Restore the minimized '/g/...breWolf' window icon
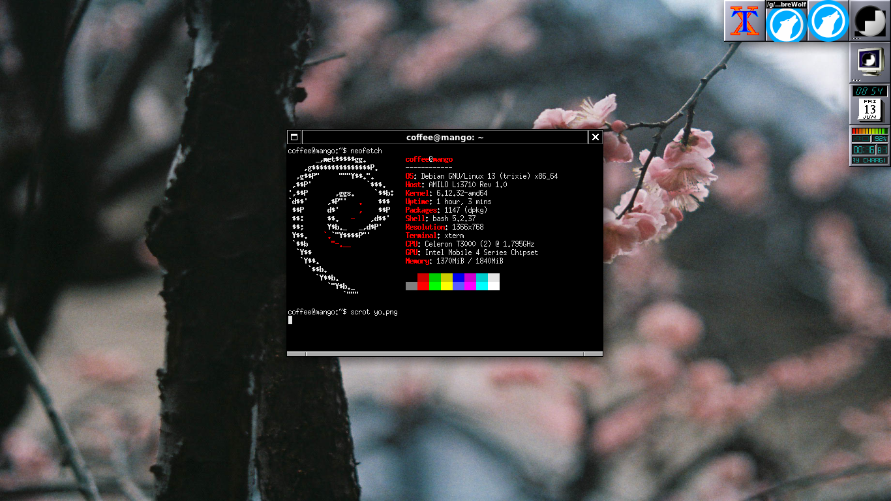The image size is (891, 501). [x=786, y=21]
